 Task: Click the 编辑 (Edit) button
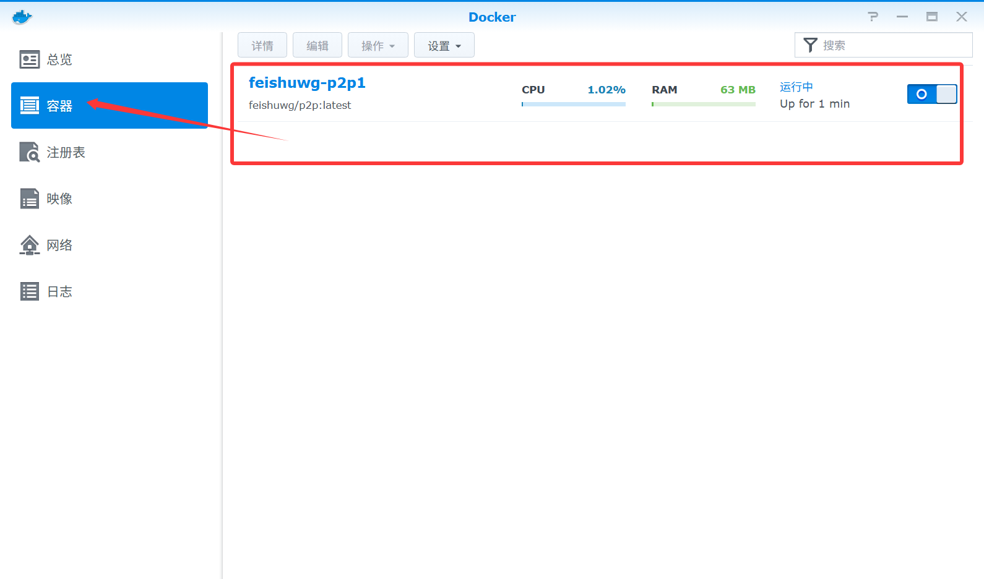[317, 45]
